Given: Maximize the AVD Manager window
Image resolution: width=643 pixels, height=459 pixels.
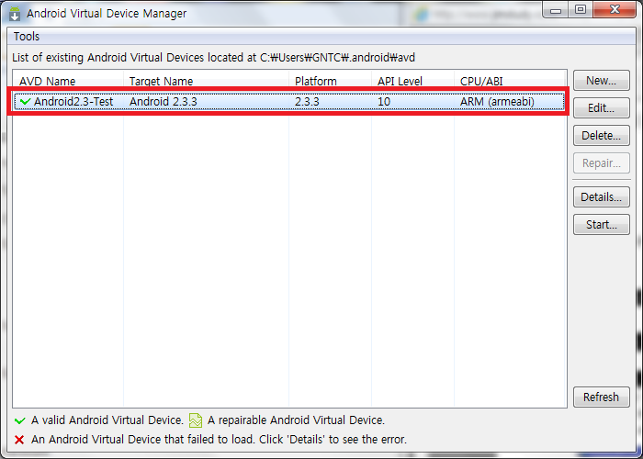Looking at the screenshot, I should 581,10.
